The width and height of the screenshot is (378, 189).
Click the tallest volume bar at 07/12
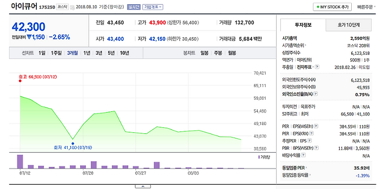(20, 162)
